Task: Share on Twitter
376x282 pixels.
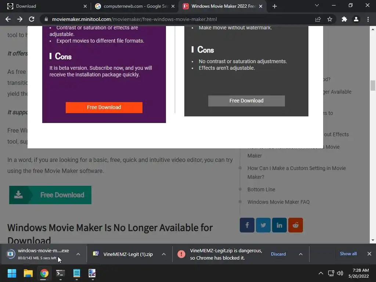Action: point(263,225)
